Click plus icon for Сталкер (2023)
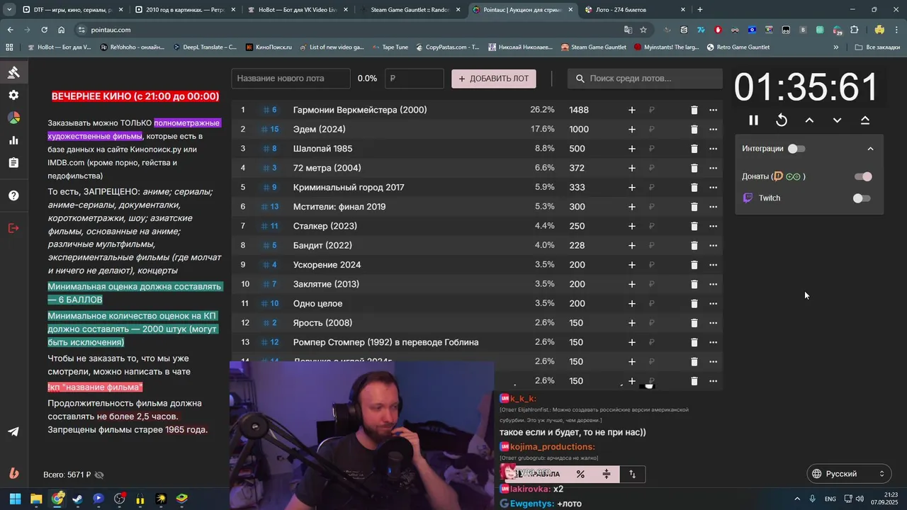 coord(632,226)
